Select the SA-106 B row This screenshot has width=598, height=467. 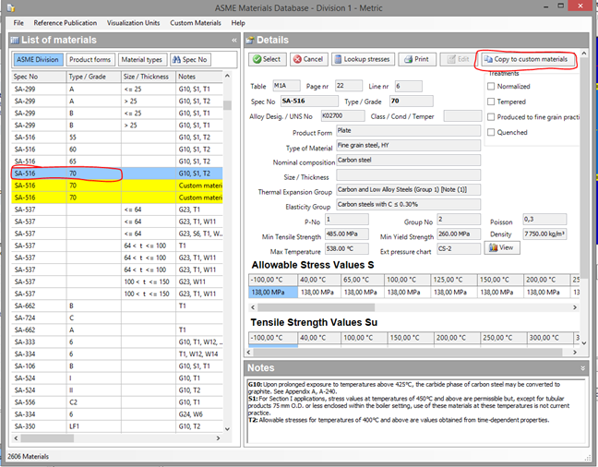point(117,366)
